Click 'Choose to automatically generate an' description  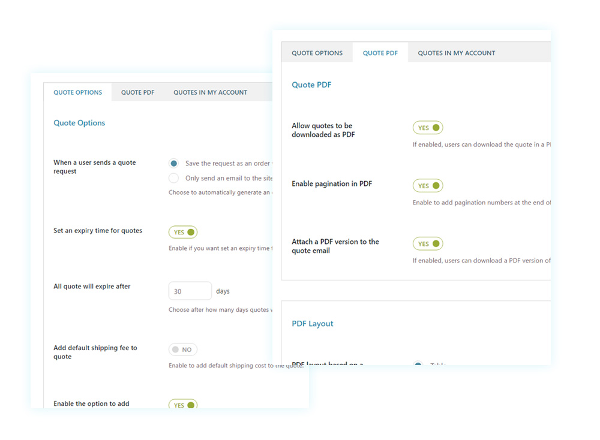tap(220, 192)
